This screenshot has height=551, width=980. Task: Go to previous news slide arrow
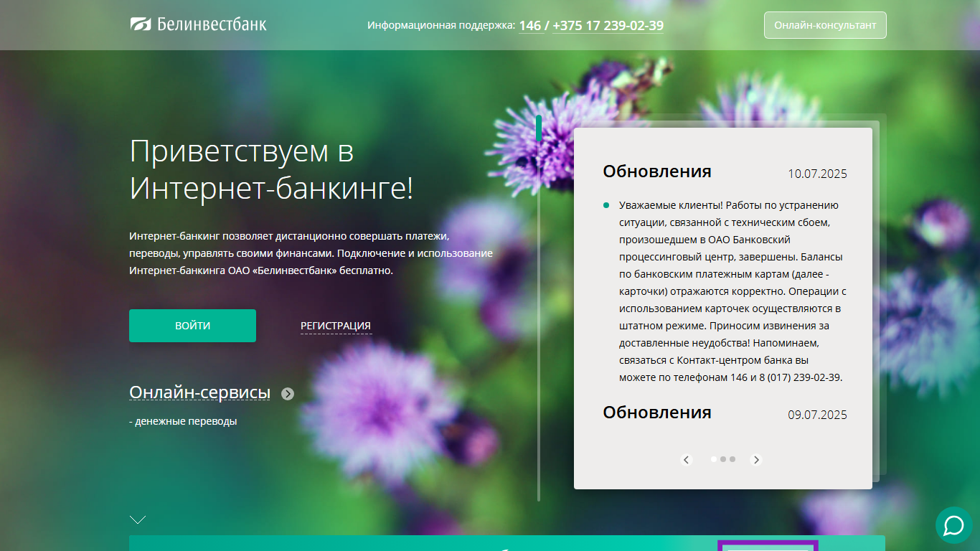(687, 460)
